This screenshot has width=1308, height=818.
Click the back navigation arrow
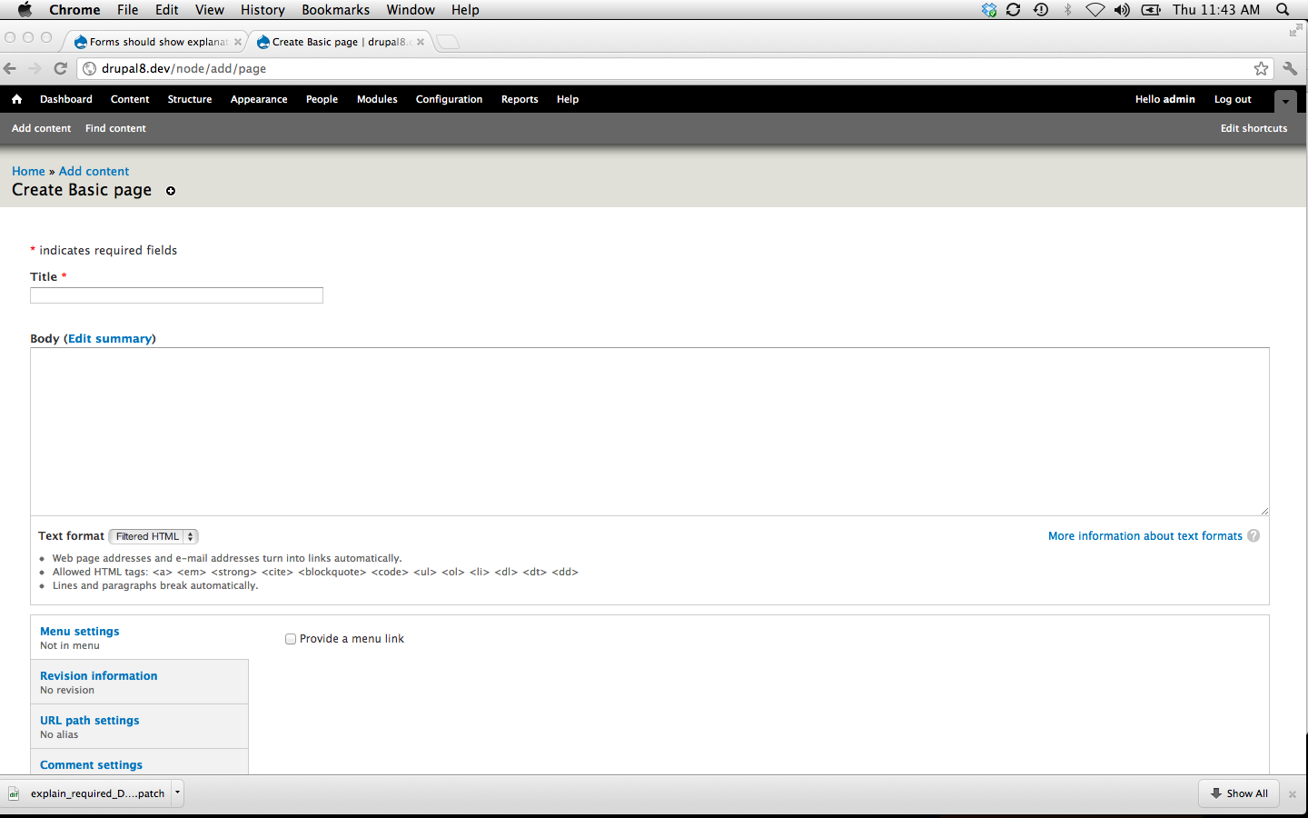coord(10,68)
